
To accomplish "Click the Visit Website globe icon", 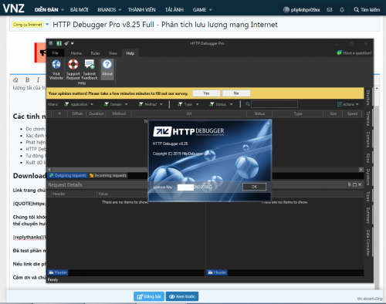I will [x=56, y=64].
